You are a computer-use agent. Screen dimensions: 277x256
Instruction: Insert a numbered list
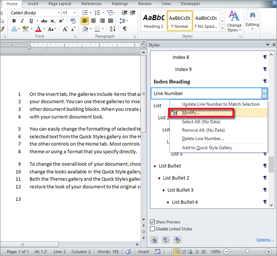(x=97, y=13)
